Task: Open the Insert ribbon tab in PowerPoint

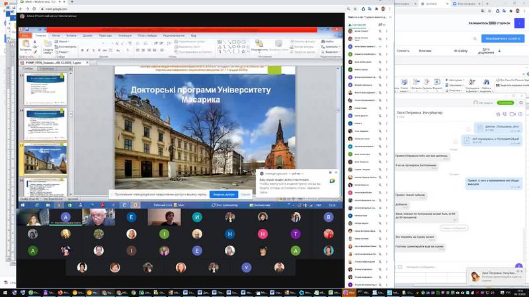Action: 71,36
